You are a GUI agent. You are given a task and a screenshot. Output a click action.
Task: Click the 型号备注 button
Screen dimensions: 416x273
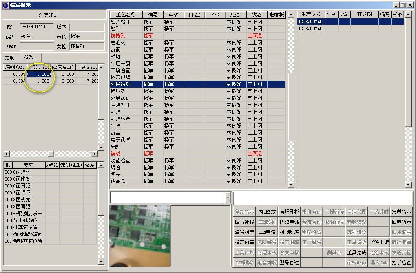[x=289, y=263]
